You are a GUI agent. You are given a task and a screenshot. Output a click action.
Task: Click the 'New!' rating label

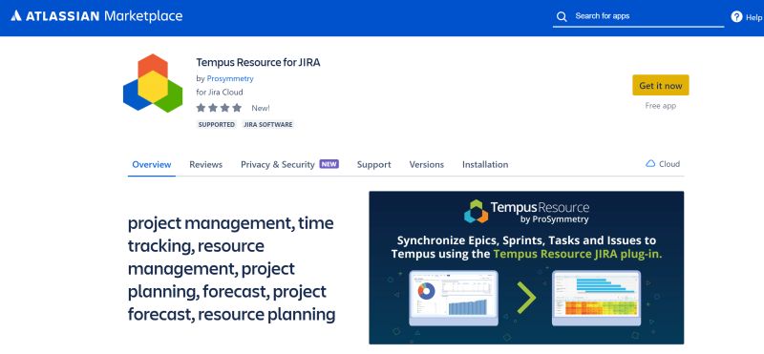click(x=261, y=108)
